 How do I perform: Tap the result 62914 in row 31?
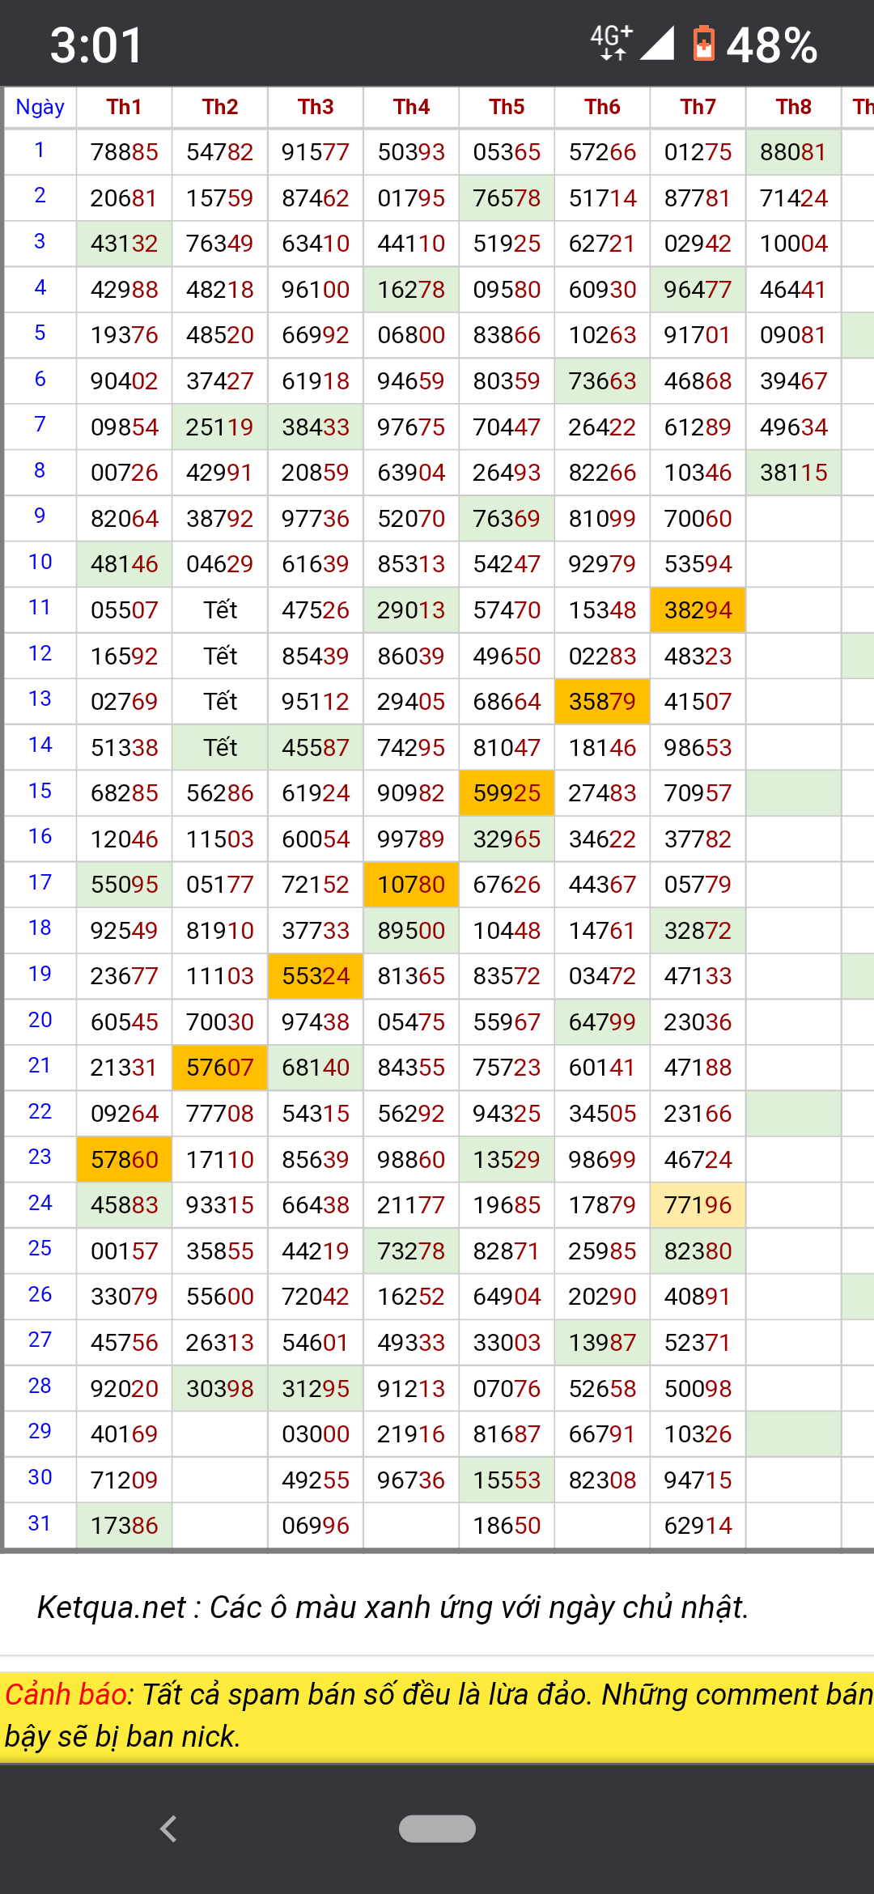click(698, 1526)
